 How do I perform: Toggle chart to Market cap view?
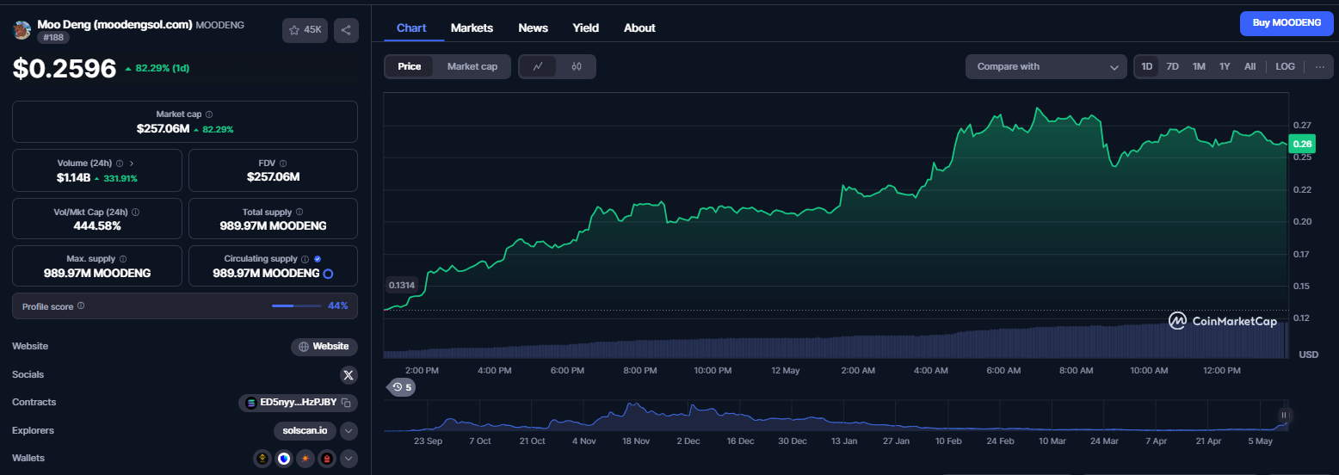(x=472, y=66)
